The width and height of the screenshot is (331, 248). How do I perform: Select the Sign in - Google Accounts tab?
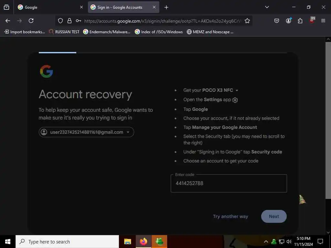[123, 7]
